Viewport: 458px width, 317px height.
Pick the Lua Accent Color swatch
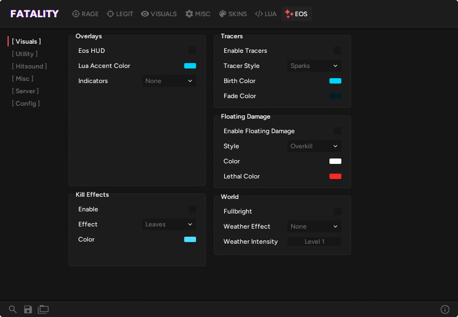pyautogui.click(x=190, y=66)
